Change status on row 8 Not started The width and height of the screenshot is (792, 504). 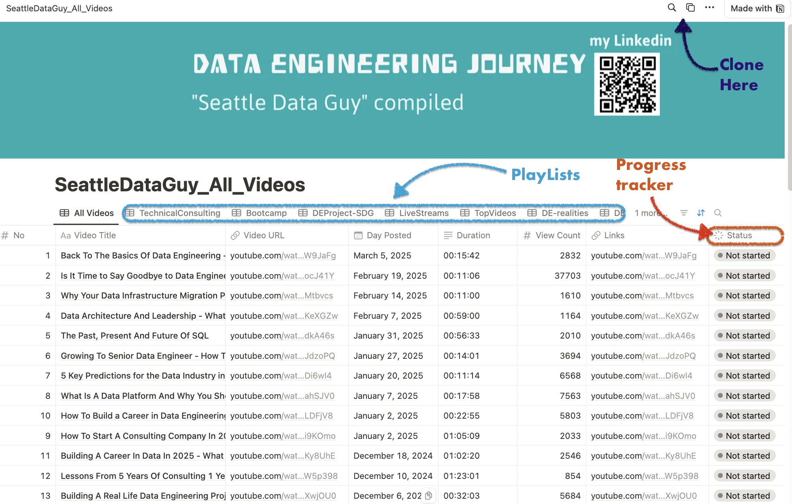point(745,396)
